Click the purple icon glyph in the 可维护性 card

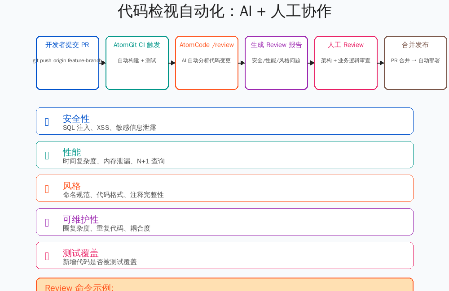click(x=47, y=223)
